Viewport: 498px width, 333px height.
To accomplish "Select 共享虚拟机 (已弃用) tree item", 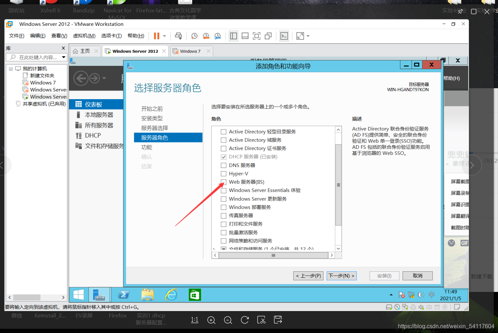I will 44,104.
